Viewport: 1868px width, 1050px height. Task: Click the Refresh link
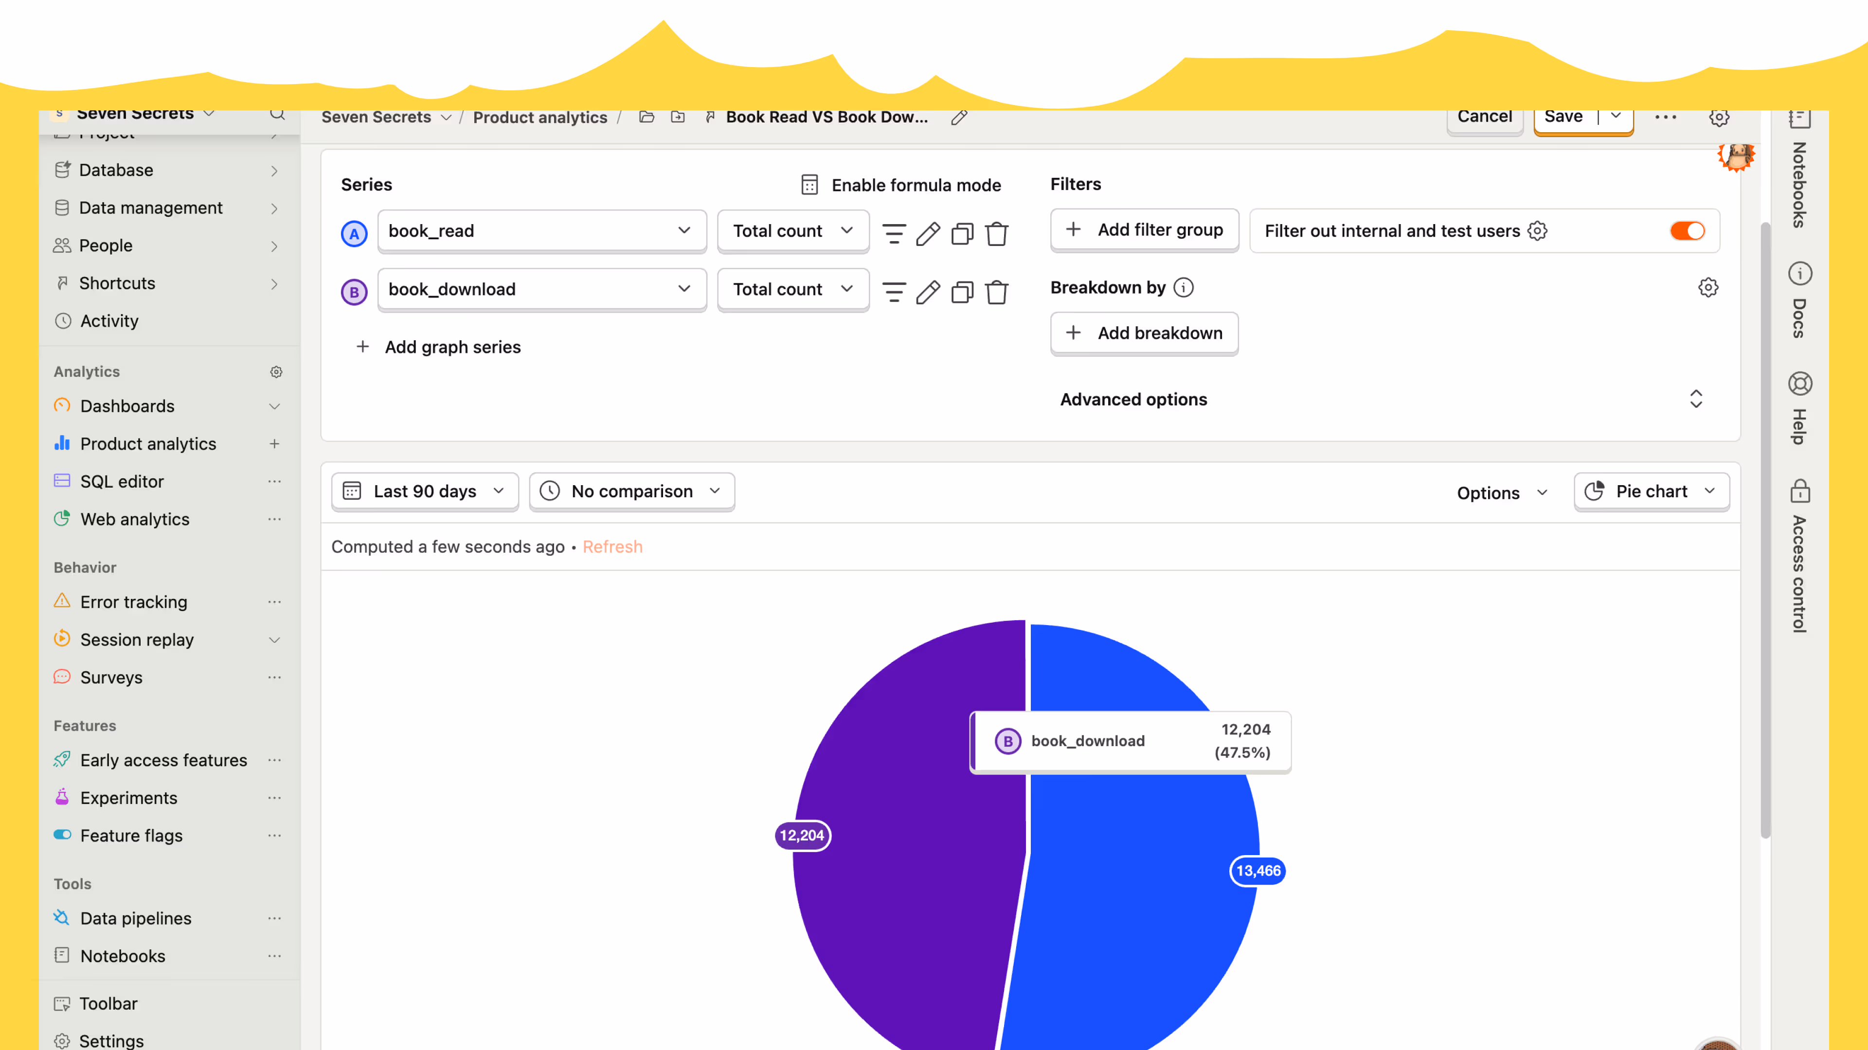click(x=612, y=546)
